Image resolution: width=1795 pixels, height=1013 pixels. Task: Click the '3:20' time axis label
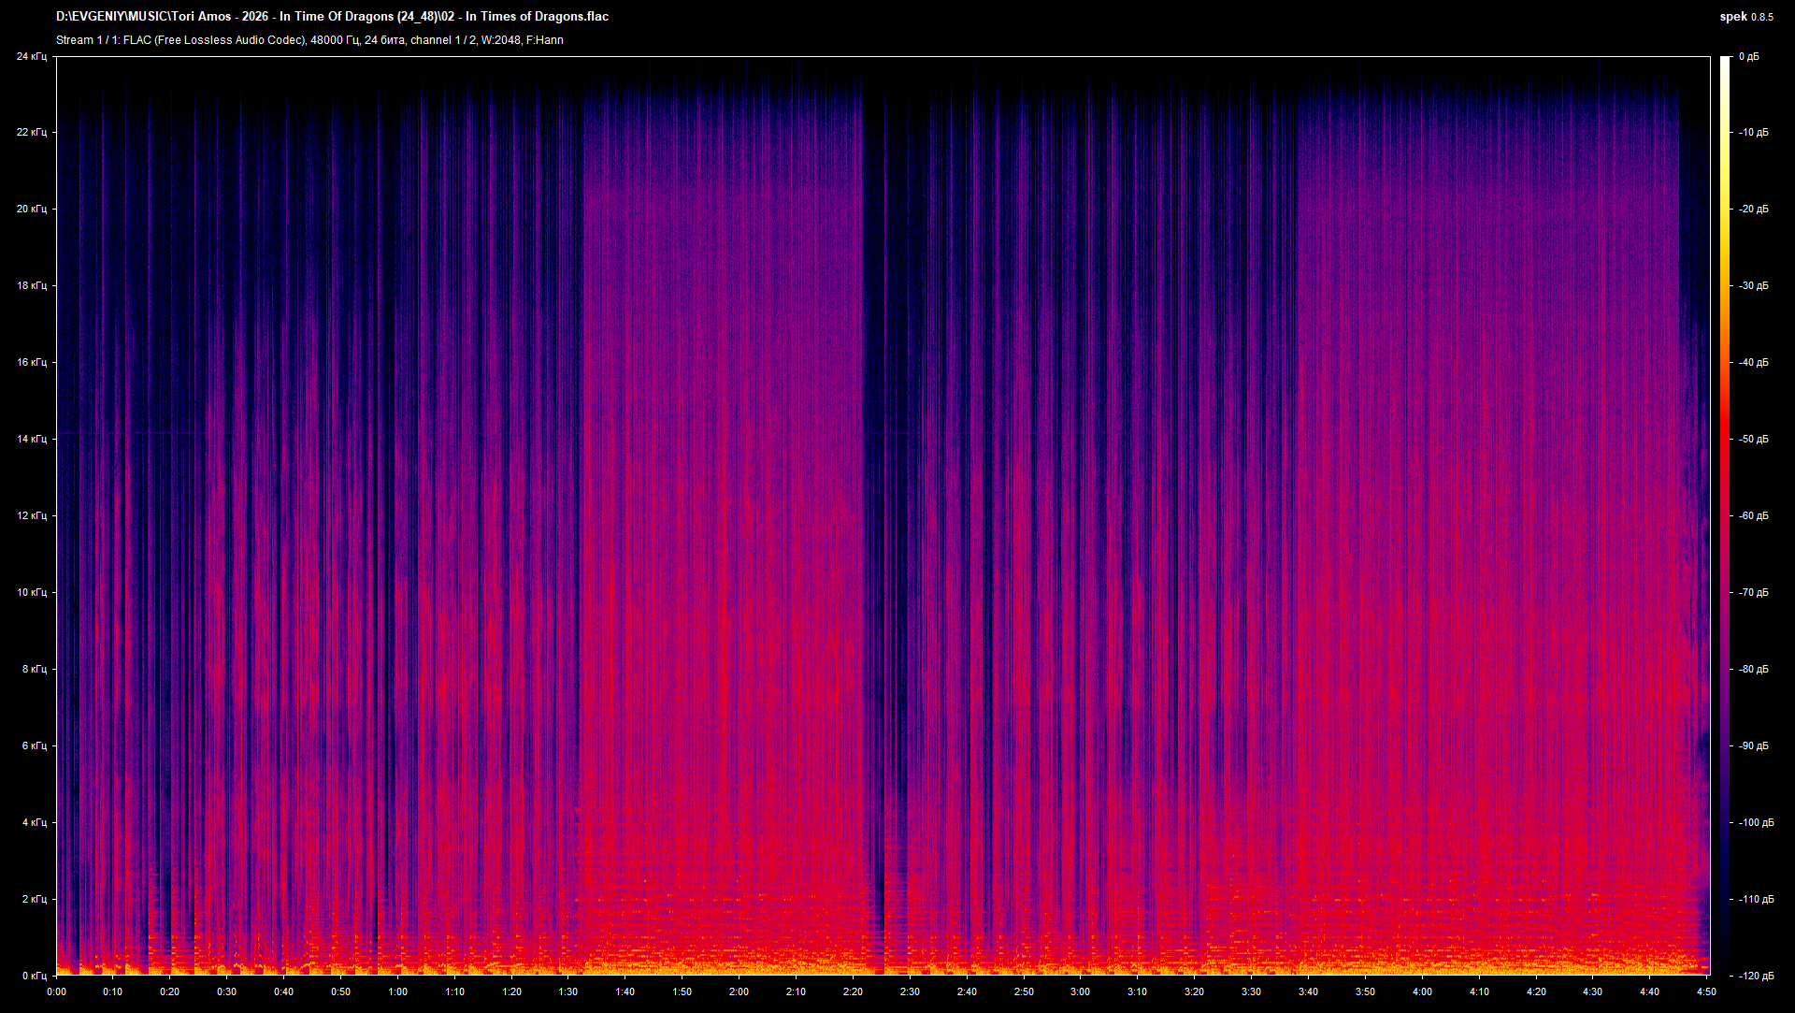point(1195,992)
